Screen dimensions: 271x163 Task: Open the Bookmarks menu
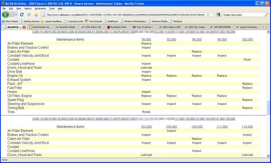(40, 8)
